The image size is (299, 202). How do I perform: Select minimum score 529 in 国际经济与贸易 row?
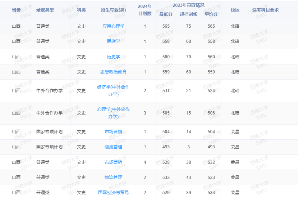(x=166, y=192)
